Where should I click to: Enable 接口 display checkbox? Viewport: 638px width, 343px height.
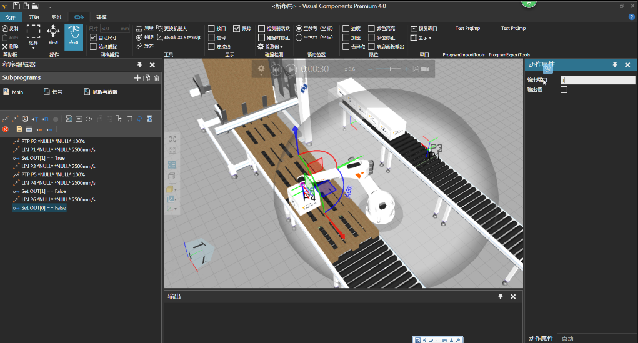tap(211, 28)
